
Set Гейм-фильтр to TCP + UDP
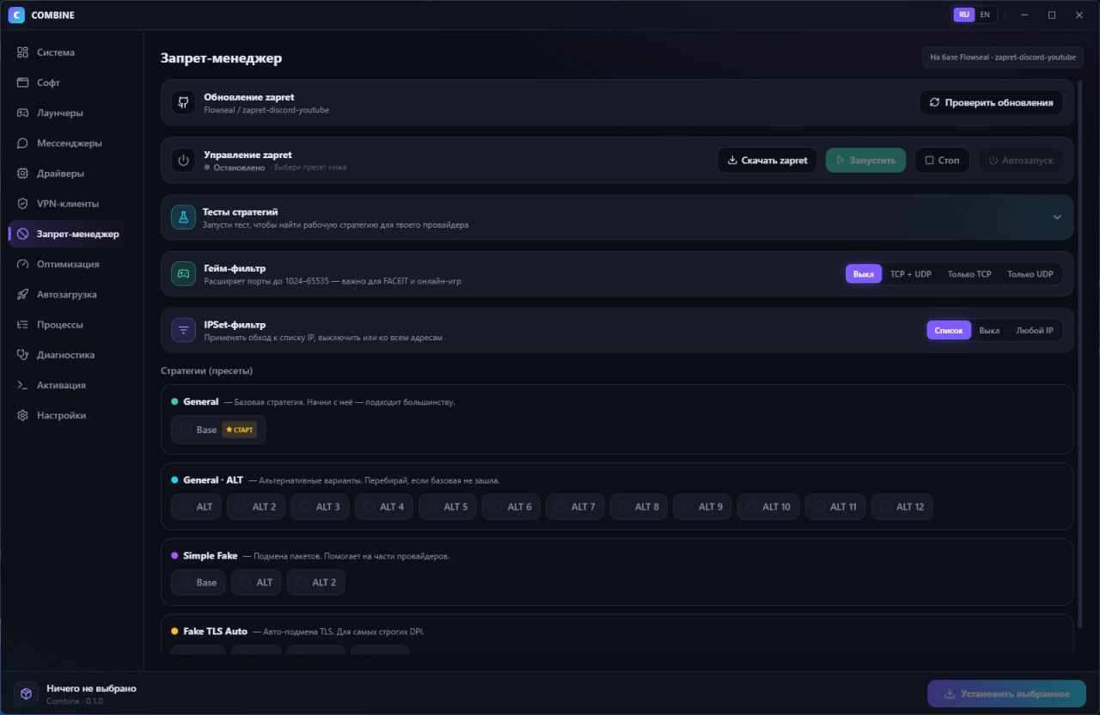(x=911, y=274)
